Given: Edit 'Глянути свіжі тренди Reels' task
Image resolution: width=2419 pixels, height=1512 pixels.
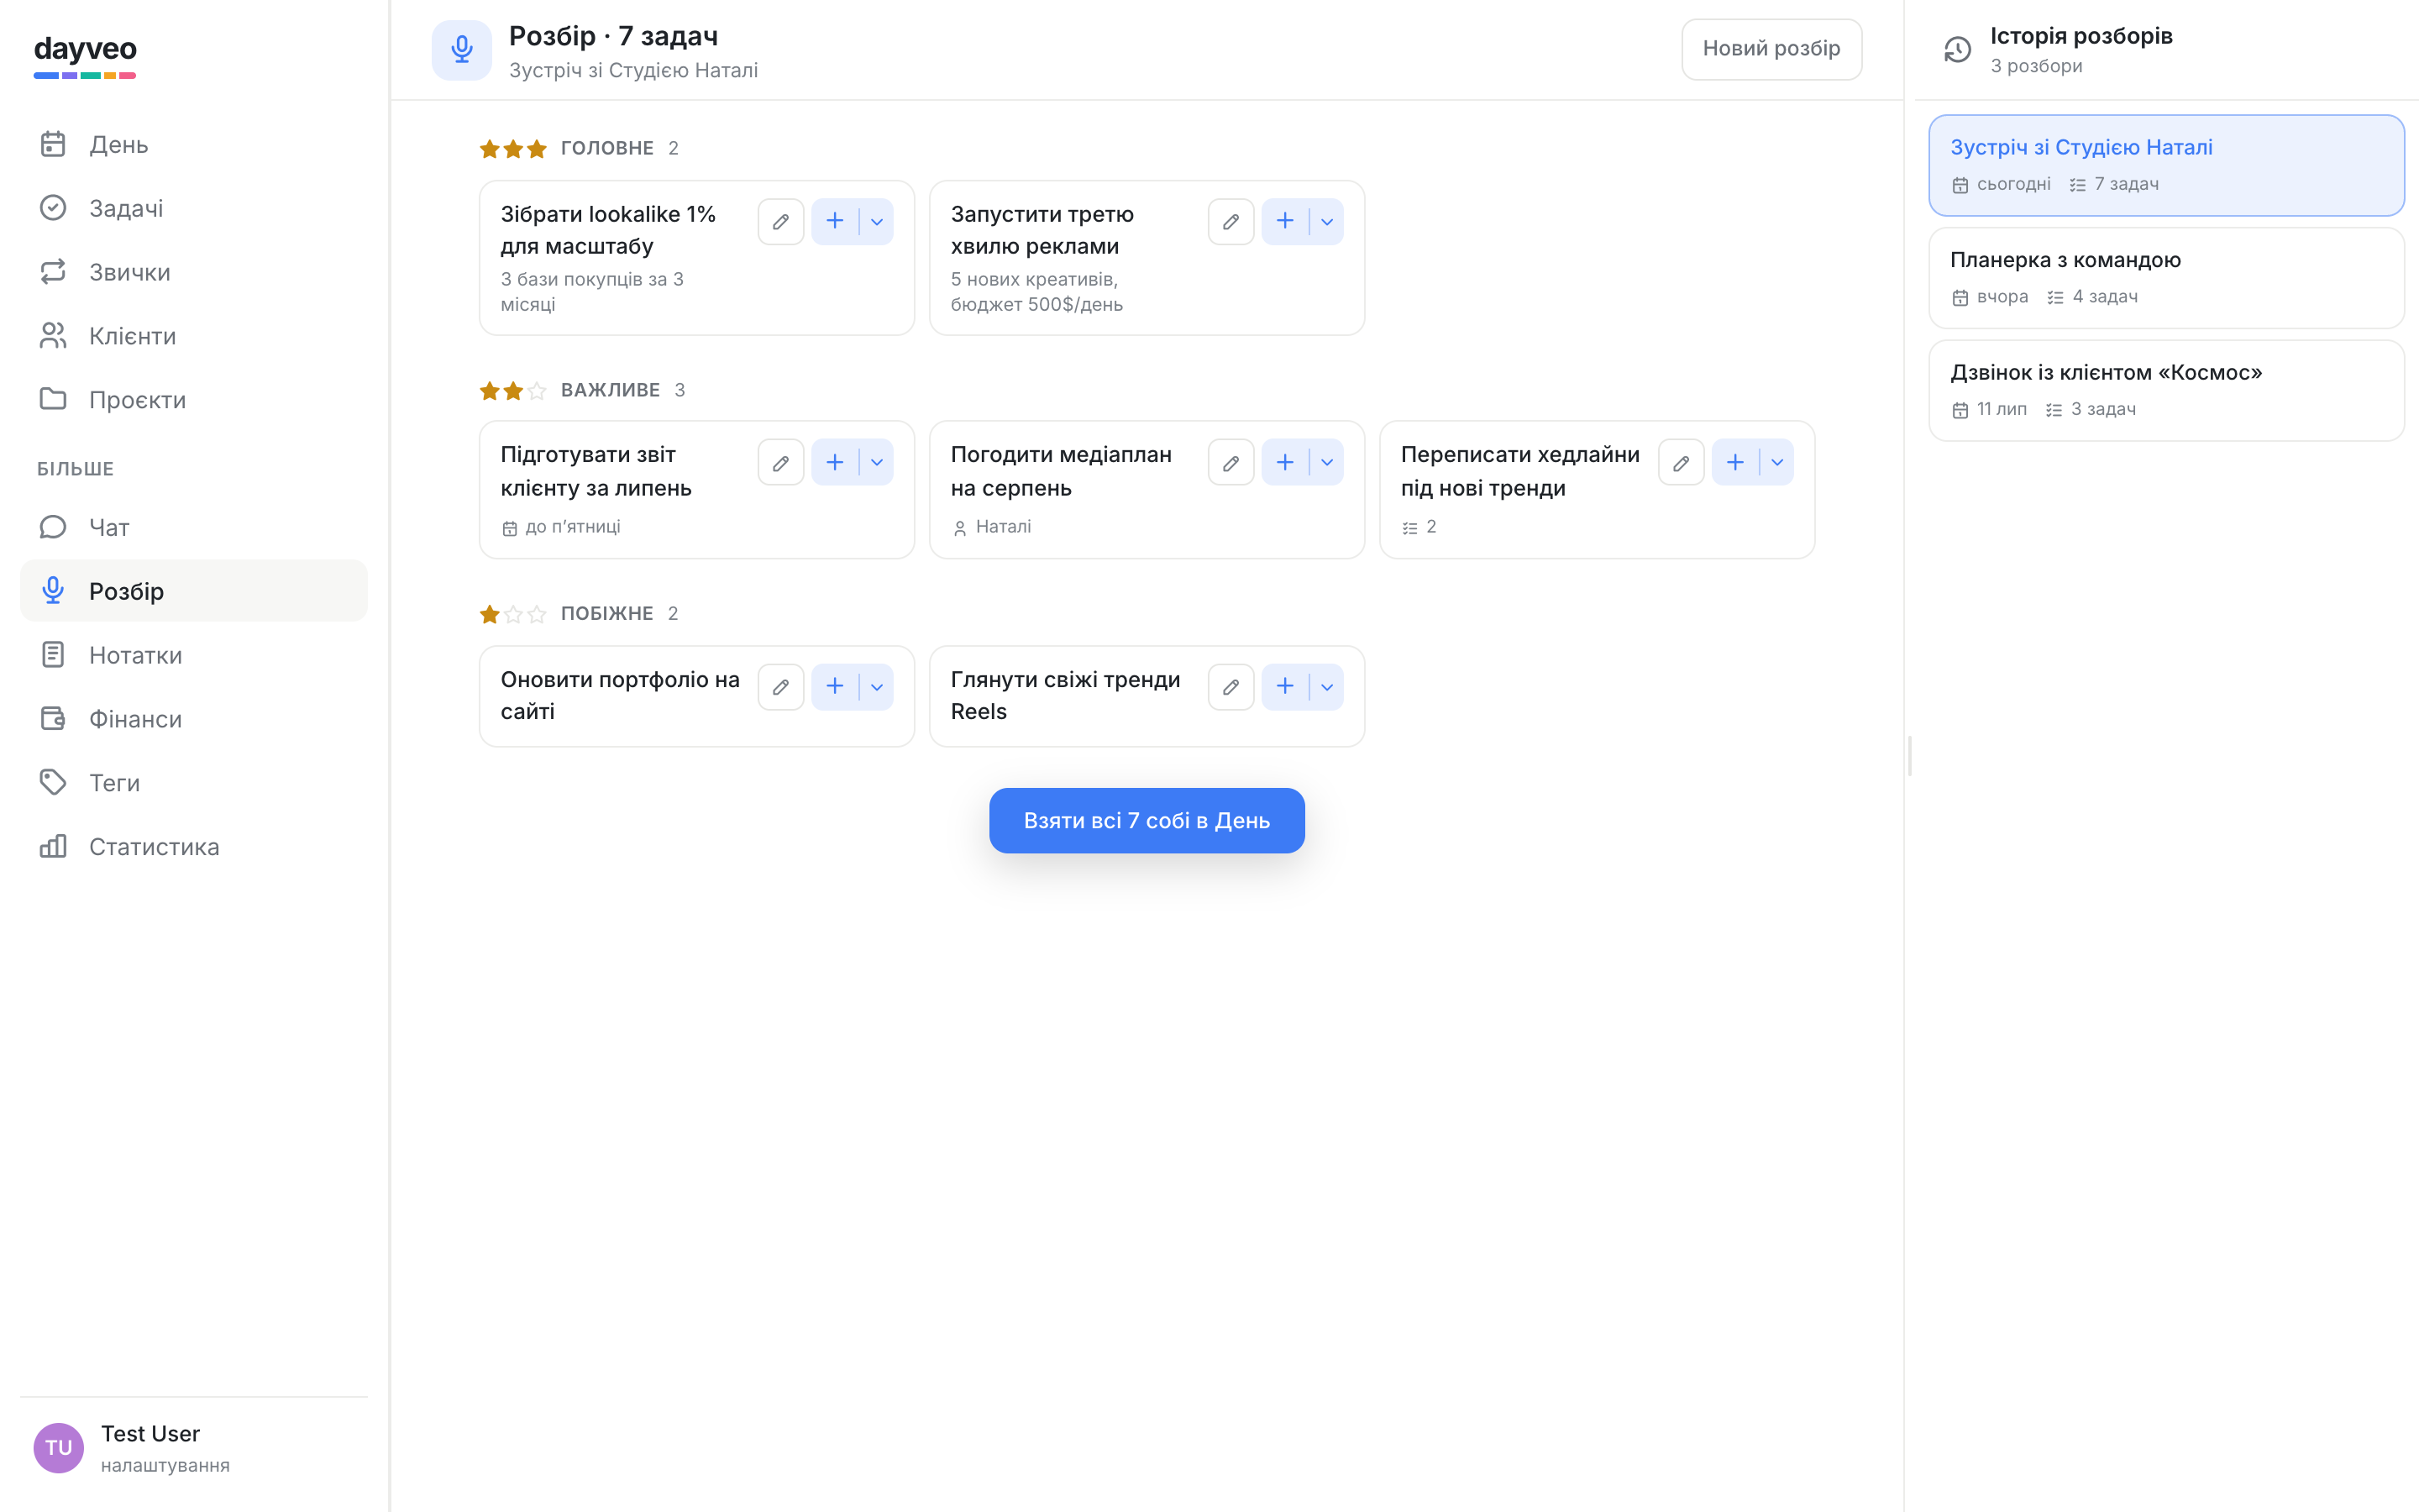Looking at the screenshot, I should 1230,687.
